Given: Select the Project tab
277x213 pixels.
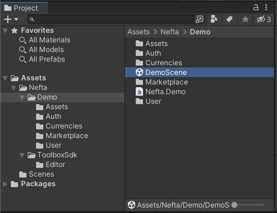Looking at the screenshot, I should [24, 8].
